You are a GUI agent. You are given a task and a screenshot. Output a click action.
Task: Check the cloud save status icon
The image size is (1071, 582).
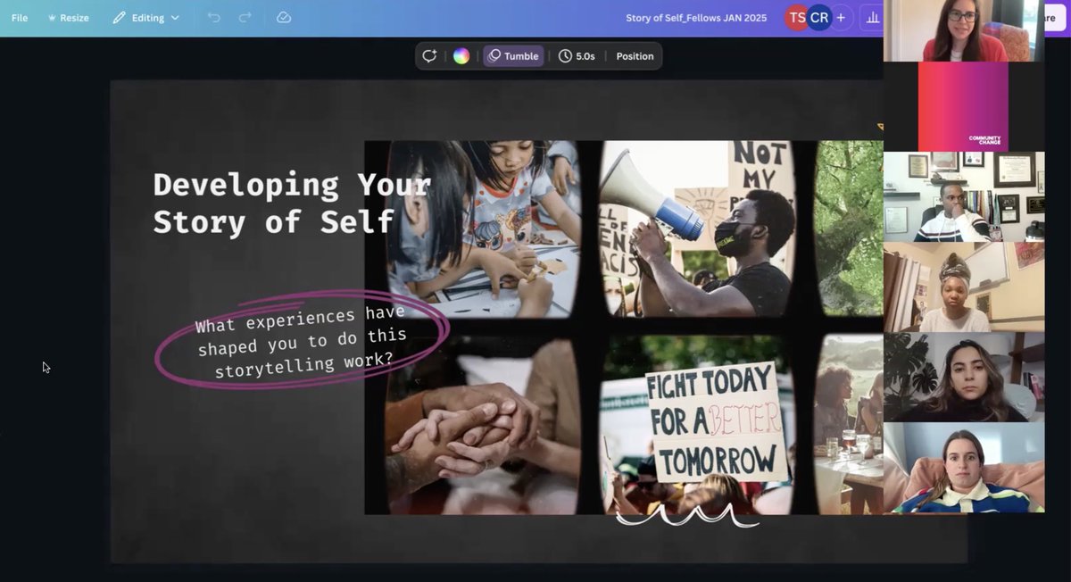[x=284, y=18]
